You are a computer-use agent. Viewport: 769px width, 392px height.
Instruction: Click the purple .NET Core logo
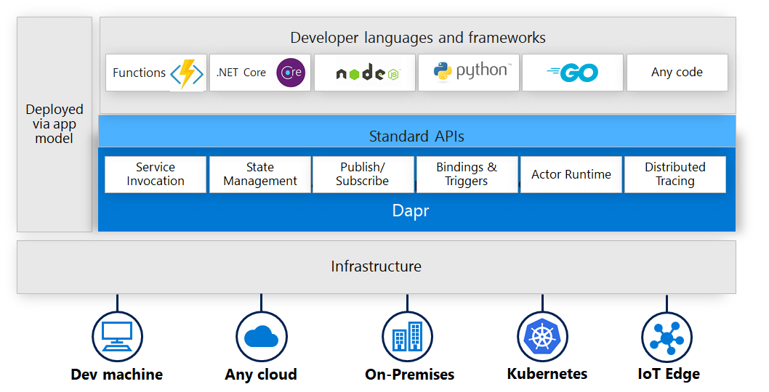(x=291, y=73)
